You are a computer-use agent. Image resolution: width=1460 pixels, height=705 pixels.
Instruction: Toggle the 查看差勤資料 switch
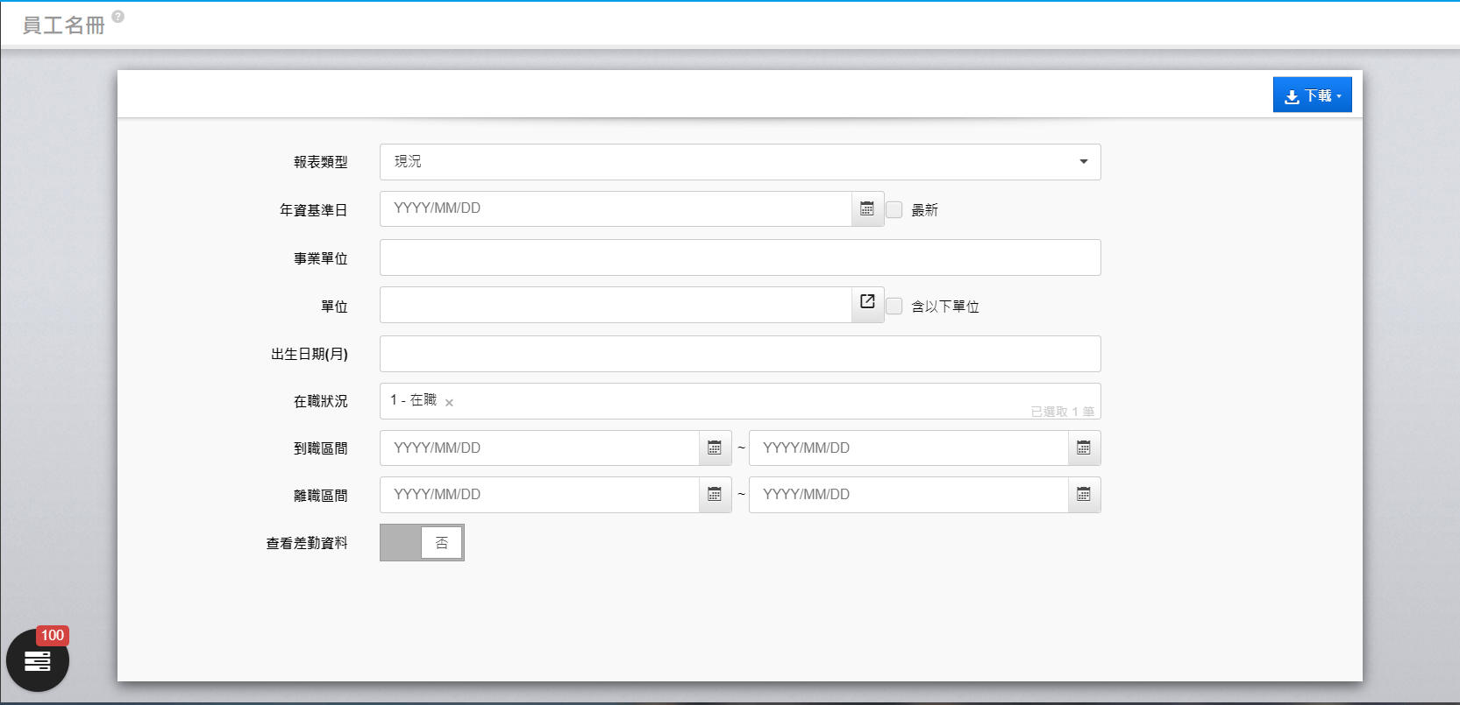point(422,543)
